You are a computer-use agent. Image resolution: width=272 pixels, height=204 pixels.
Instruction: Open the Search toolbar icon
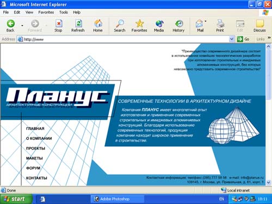[x=120, y=23]
